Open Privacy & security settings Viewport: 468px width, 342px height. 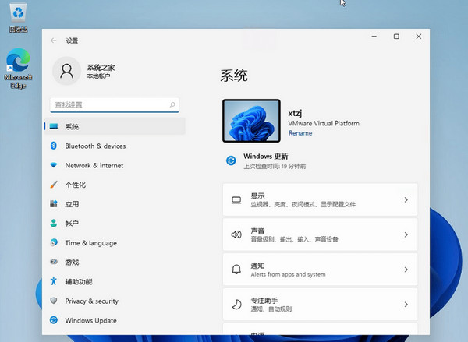(x=115, y=301)
